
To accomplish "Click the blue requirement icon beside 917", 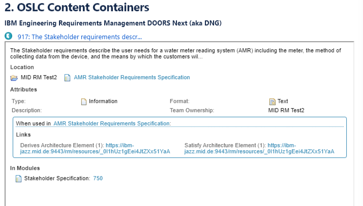I will point(9,37).
